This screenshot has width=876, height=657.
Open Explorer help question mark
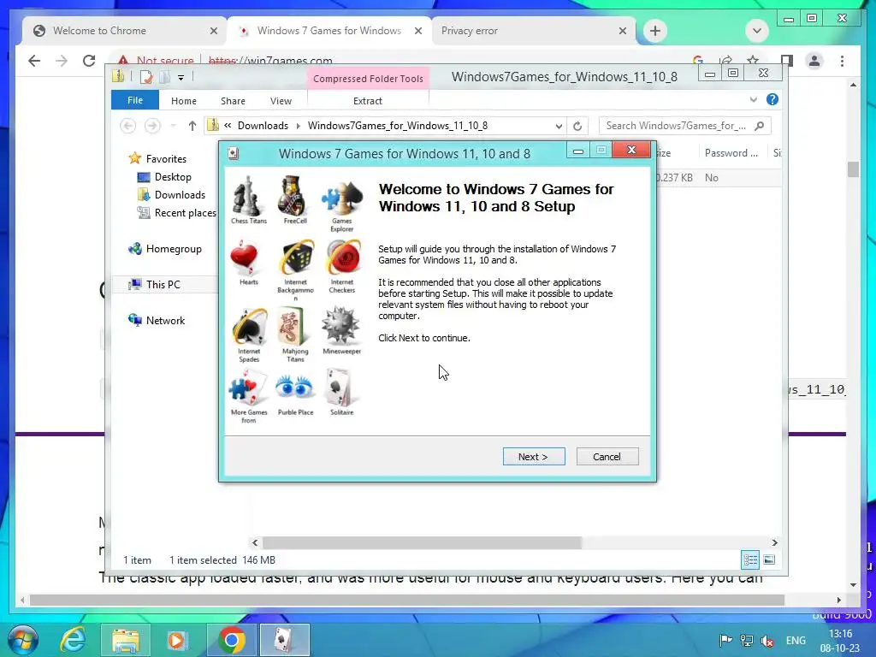772,99
